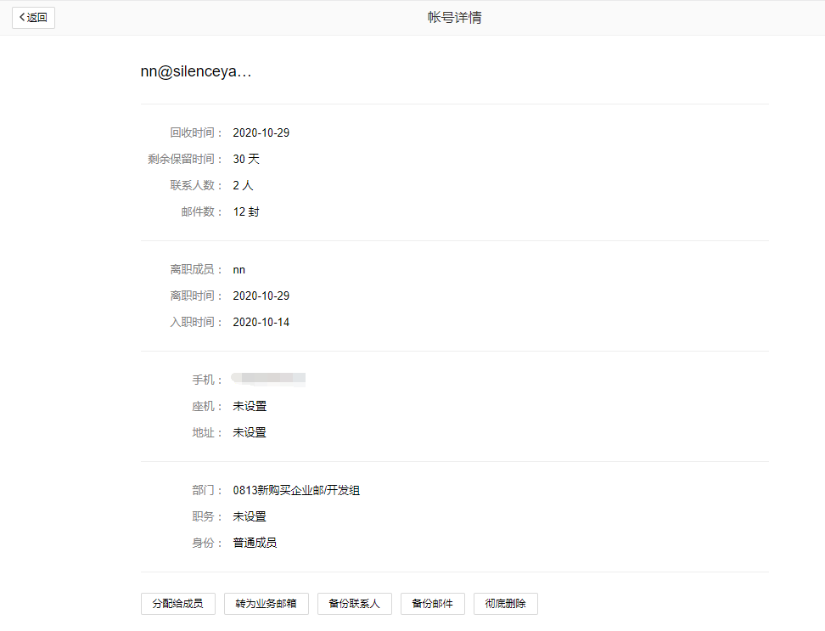Click the 地址 未设置 value
The width and height of the screenshot is (825, 631).
(250, 433)
